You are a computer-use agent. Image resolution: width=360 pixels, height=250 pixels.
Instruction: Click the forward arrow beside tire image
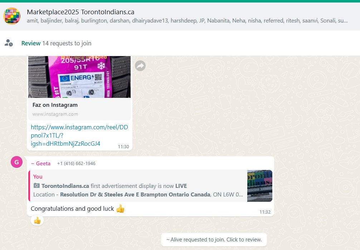[x=140, y=66]
